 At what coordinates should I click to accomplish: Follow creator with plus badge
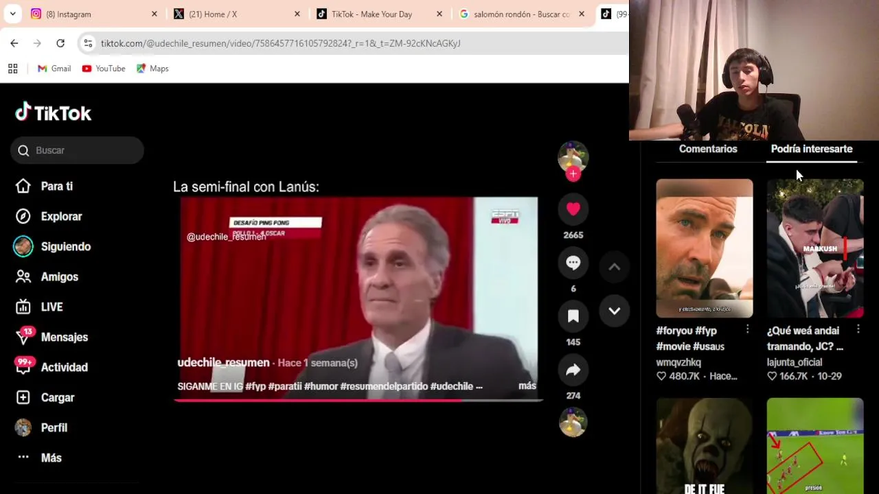573,174
